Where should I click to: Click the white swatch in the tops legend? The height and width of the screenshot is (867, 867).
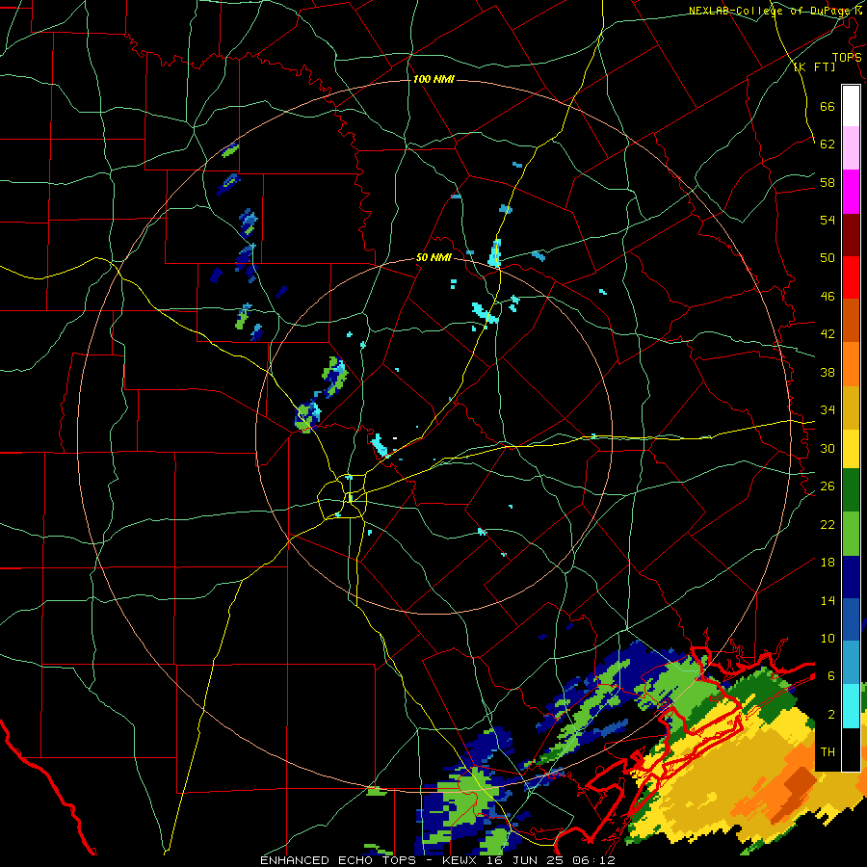851,106
